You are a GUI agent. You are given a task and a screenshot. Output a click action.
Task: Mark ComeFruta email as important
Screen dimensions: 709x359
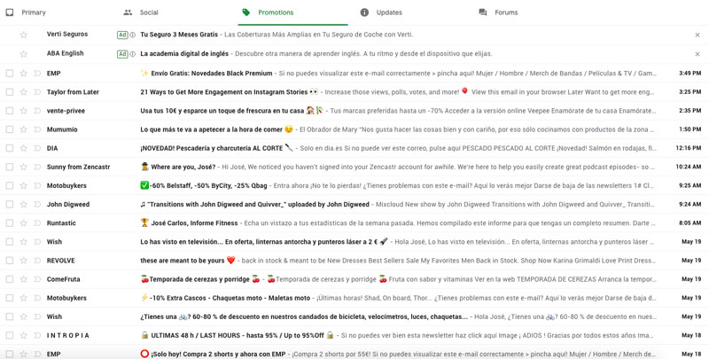click(37, 279)
